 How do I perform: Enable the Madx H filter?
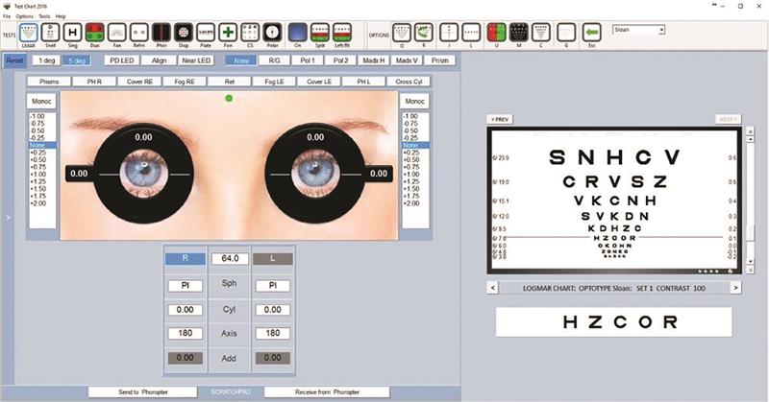(x=374, y=60)
